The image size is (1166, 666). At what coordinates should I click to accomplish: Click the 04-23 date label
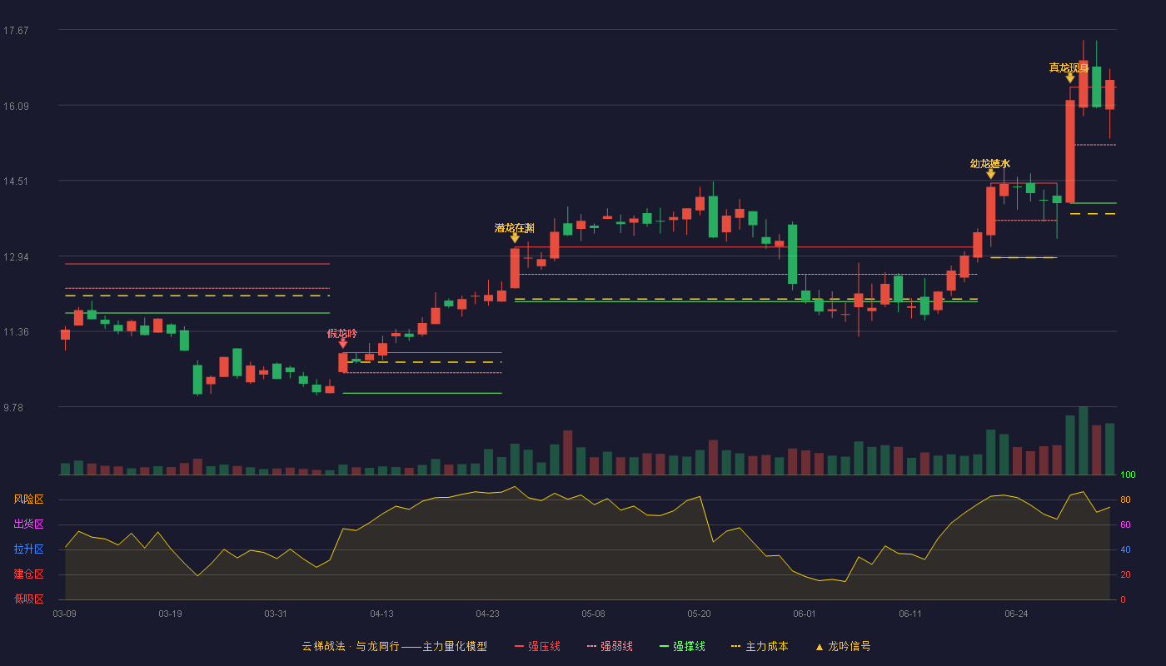tap(488, 614)
